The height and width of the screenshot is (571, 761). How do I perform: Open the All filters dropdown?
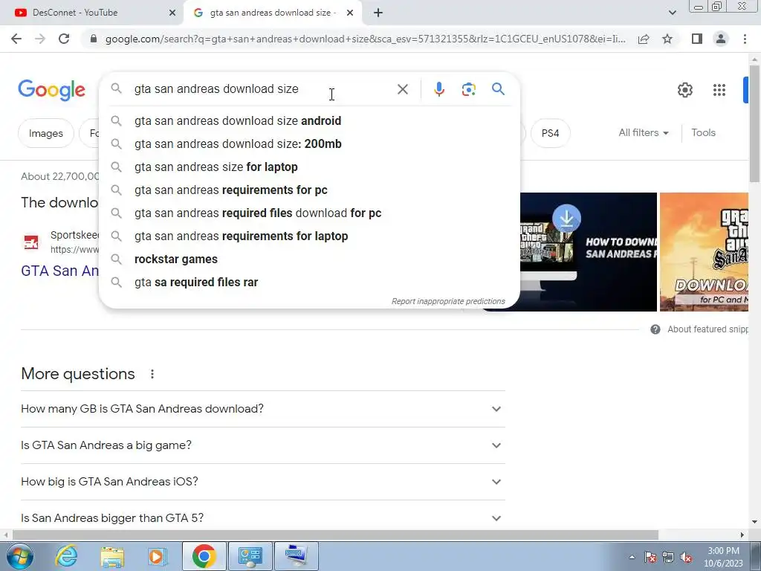pyautogui.click(x=643, y=132)
